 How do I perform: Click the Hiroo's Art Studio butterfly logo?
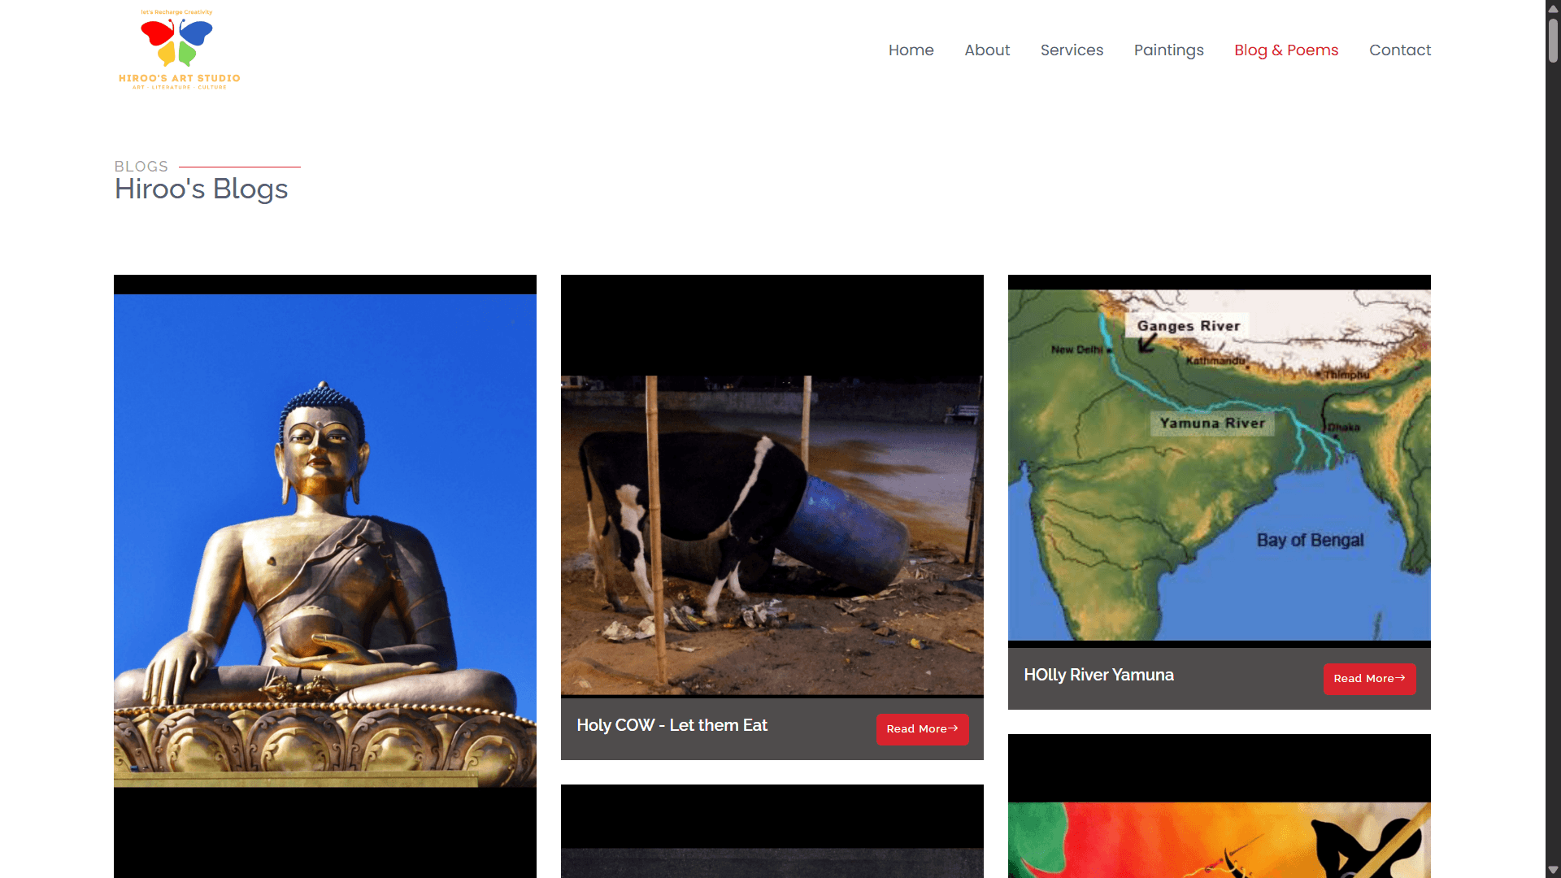point(179,49)
